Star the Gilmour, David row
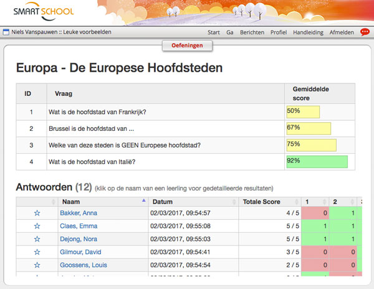 [37, 252]
